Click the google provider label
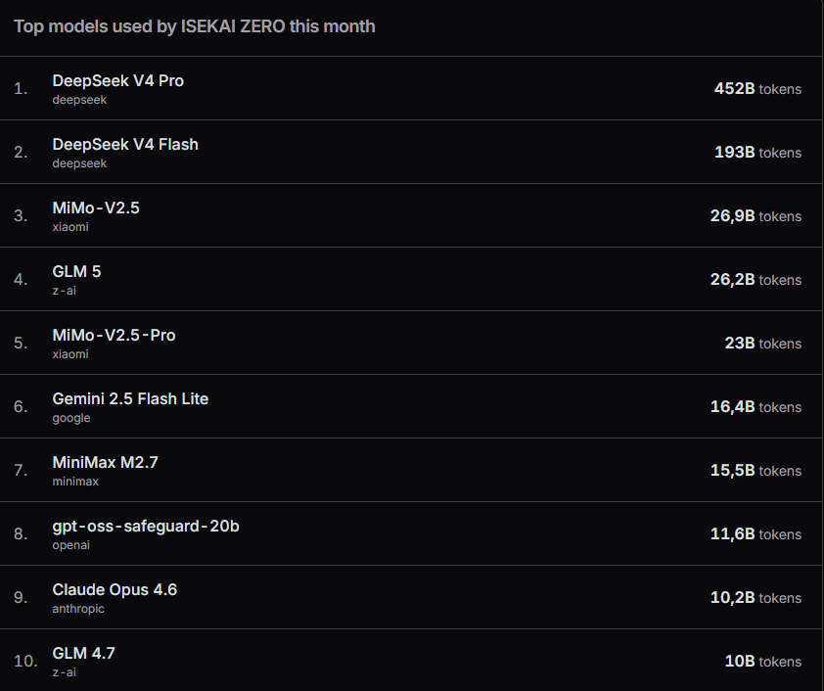 [70, 418]
